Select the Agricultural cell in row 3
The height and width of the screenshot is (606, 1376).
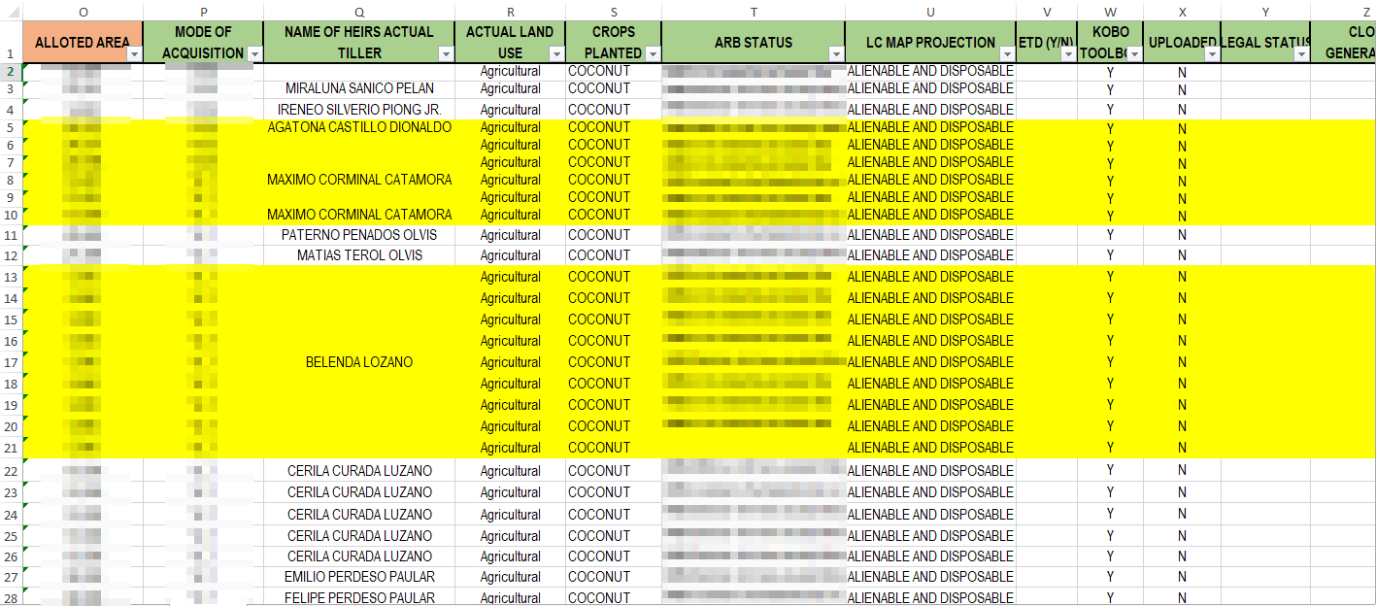pyautogui.click(x=510, y=88)
